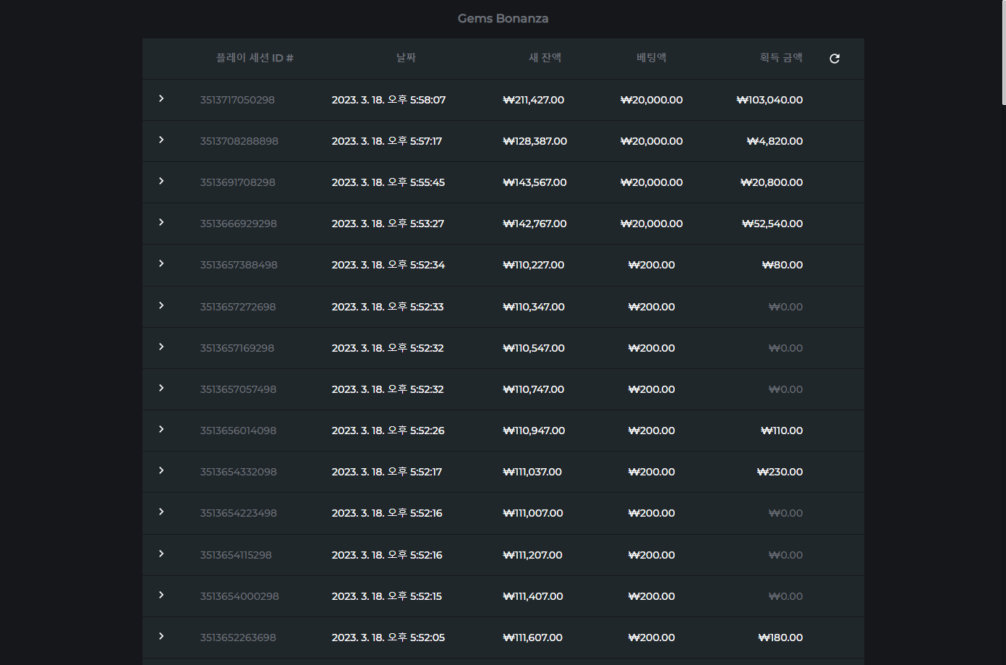The height and width of the screenshot is (665, 1006).
Task: Select session ID text 3513652263698
Action: [x=238, y=638]
